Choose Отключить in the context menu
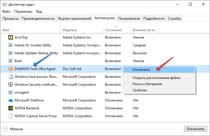The height and width of the screenshot is (136, 210). point(159,70)
